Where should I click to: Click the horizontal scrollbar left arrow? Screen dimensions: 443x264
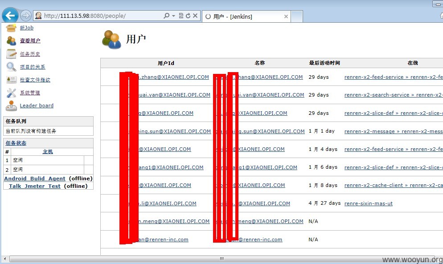point(5,259)
